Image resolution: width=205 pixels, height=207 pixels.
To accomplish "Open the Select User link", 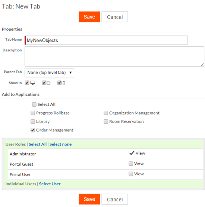I will (x=50, y=184).
